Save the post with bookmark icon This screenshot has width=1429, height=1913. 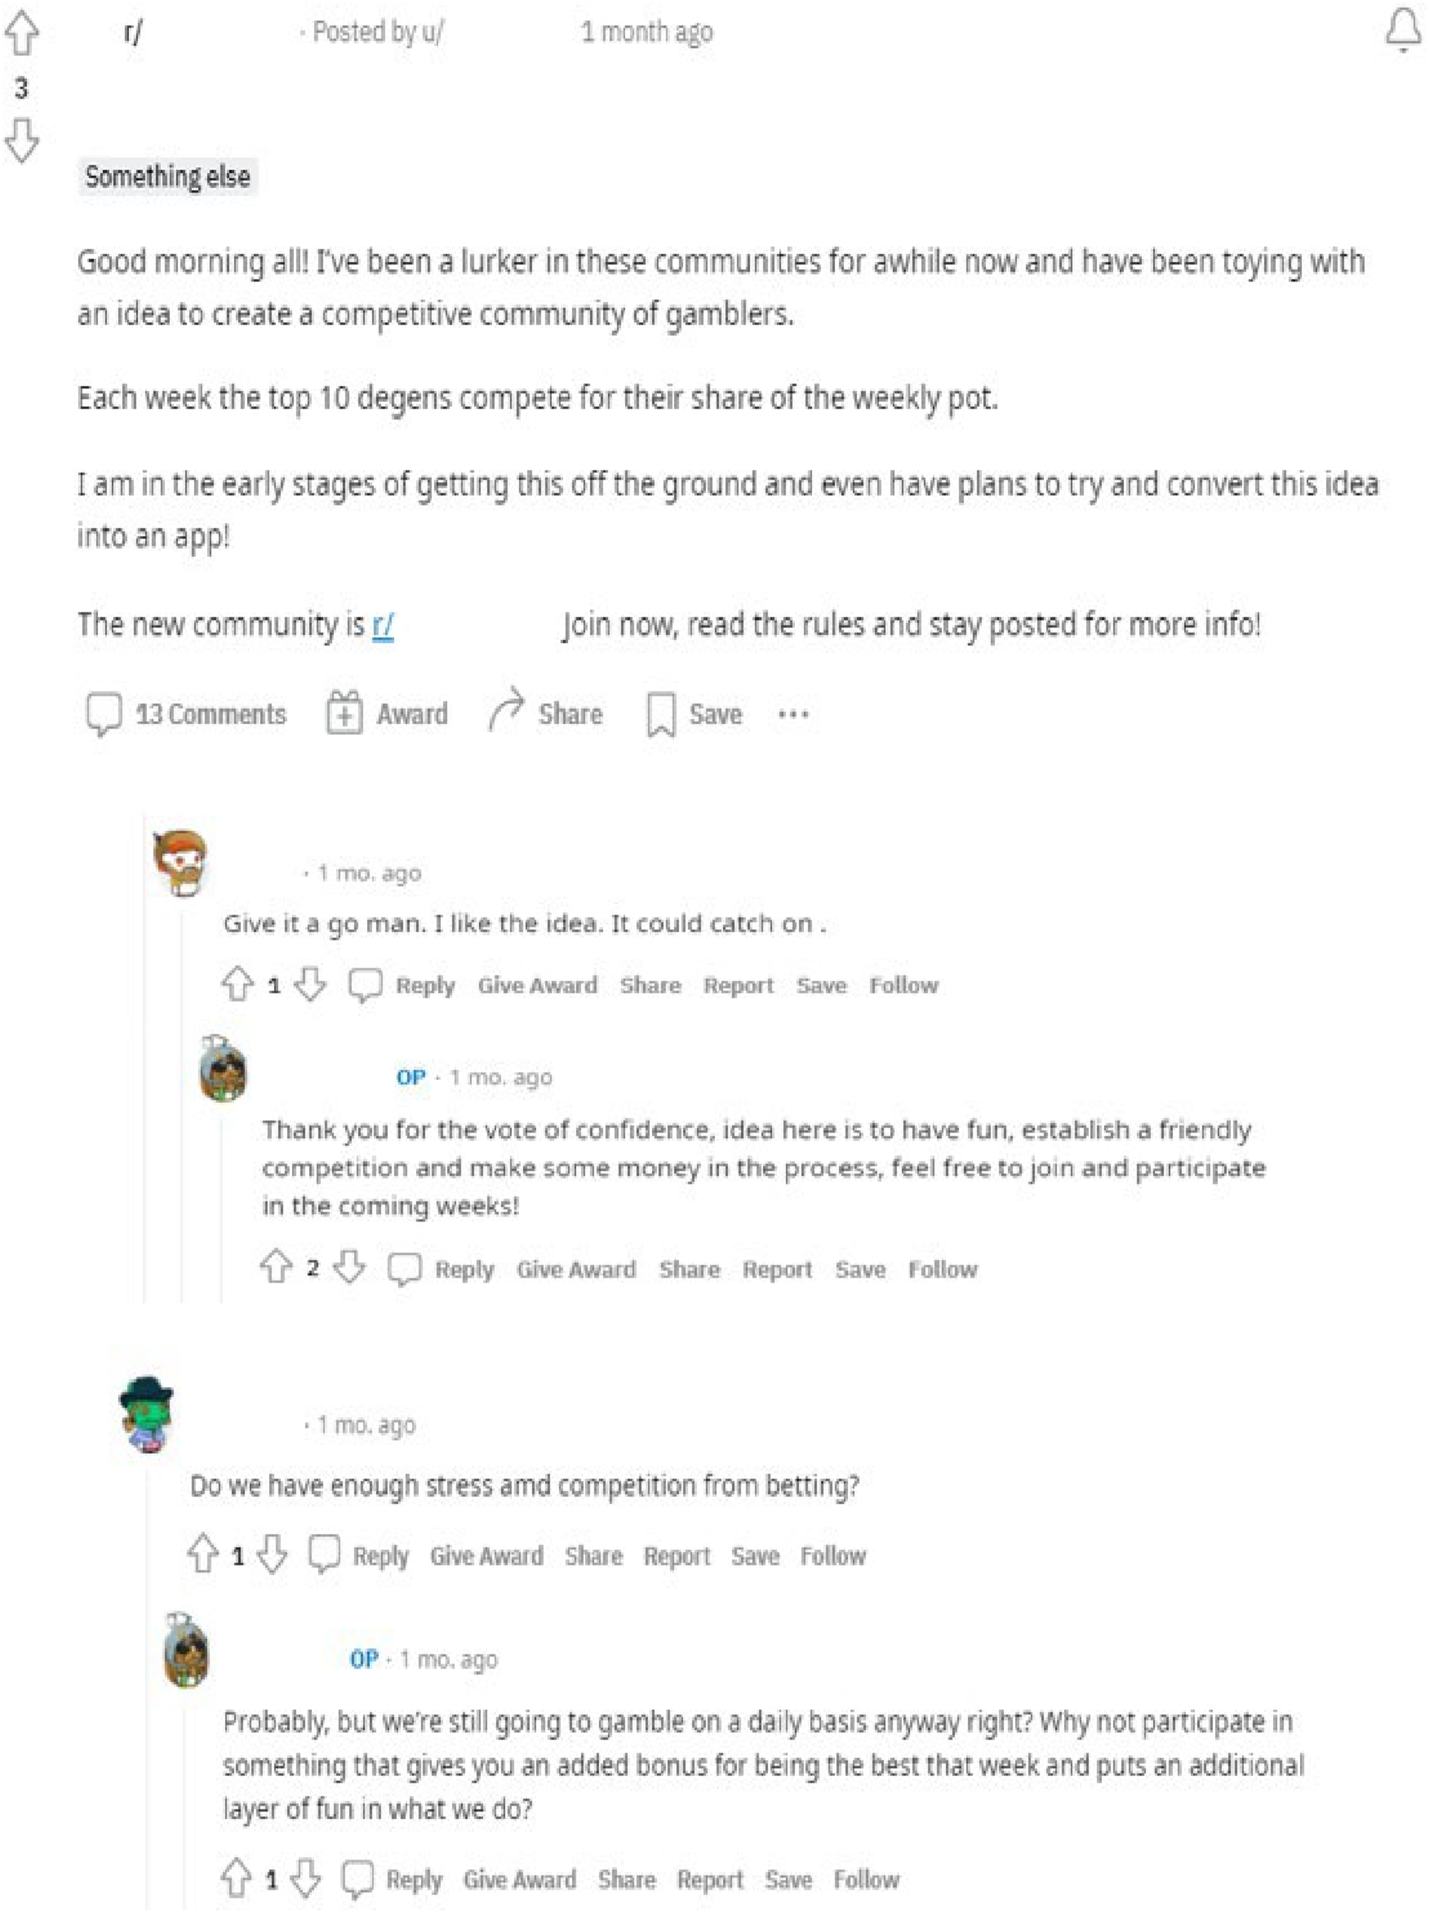pyautogui.click(x=695, y=714)
